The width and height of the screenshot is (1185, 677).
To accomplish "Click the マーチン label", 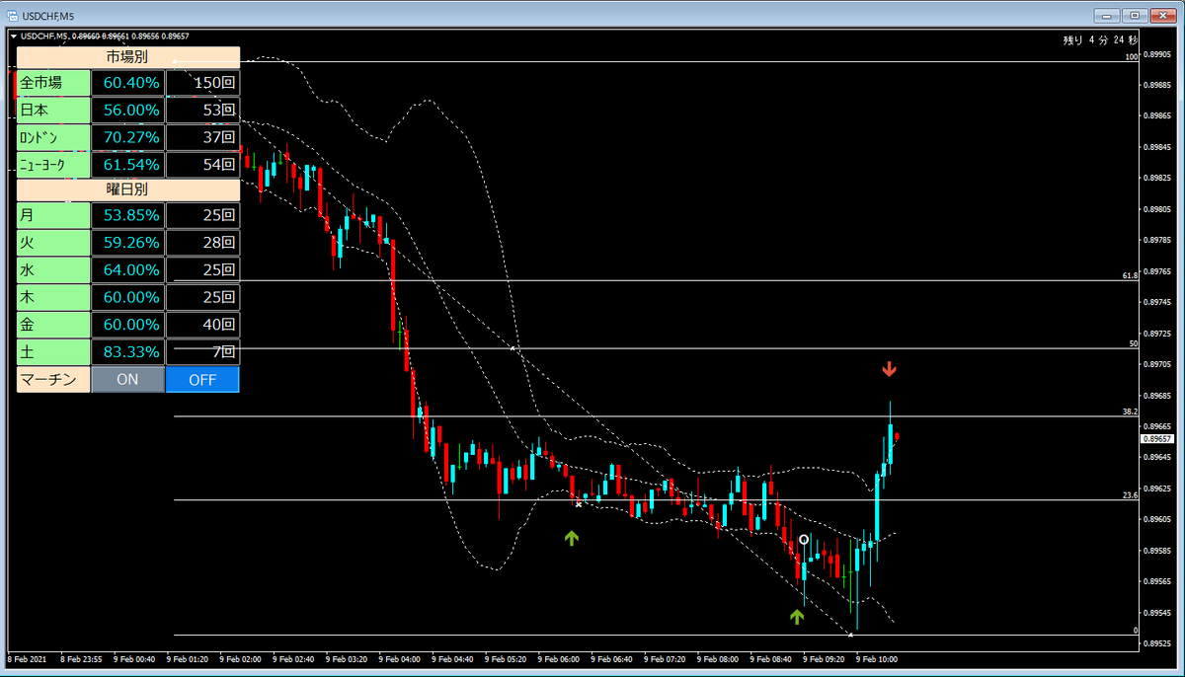I will pyautogui.click(x=53, y=380).
